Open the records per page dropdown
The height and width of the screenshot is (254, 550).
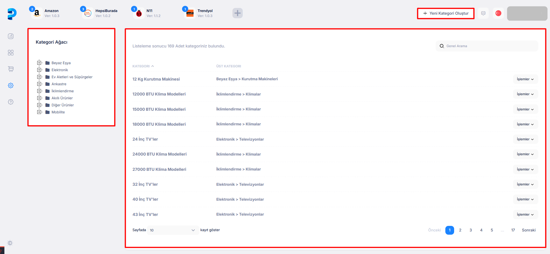coord(172,230)
